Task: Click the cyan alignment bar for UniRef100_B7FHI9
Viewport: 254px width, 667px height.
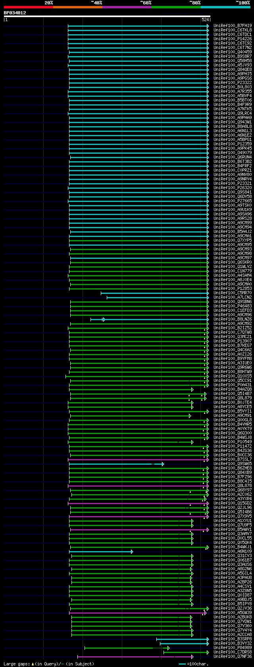Action: click(139, 25)
